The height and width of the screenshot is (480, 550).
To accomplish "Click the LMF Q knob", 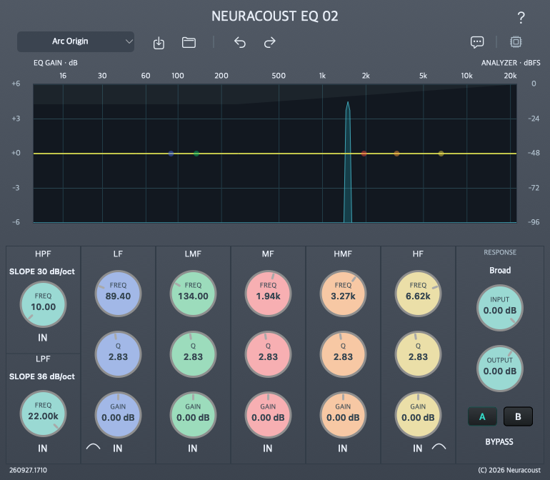I will pyautogui.click(x=193, y=354).
